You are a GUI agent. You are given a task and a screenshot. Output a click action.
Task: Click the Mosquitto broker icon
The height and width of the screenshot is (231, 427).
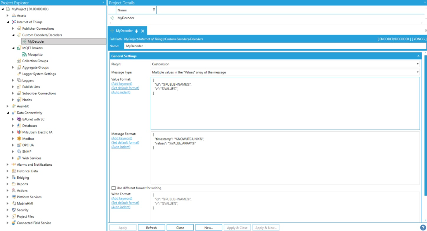pos(24,54)
